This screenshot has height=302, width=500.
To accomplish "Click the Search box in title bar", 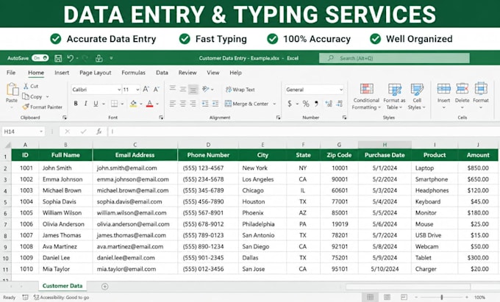I will [394, 58].
